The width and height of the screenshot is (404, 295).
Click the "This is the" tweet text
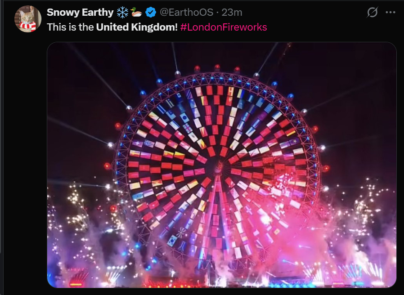pos(71,27)
